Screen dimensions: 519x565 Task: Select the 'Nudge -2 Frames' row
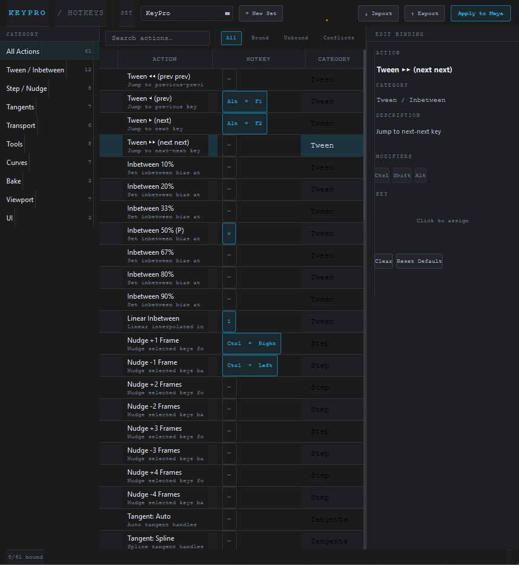[x=231, y=409]
